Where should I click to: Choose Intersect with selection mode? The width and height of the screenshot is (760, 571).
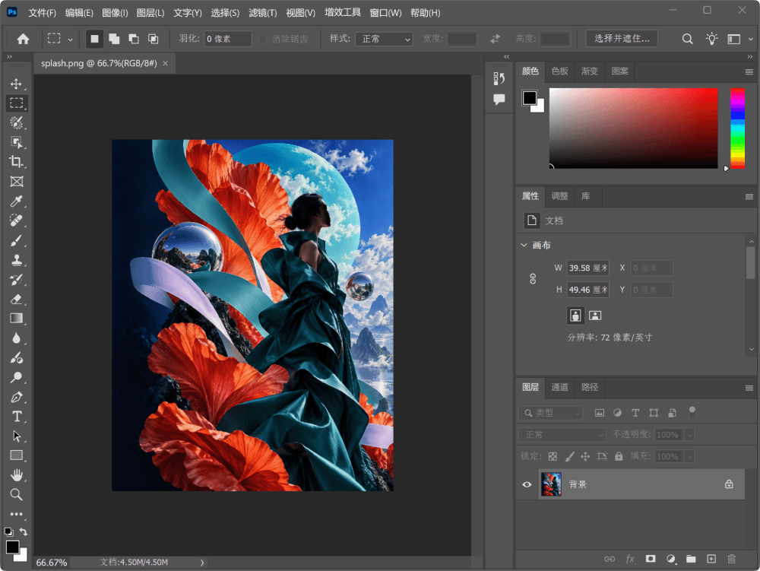coord(154,39)
